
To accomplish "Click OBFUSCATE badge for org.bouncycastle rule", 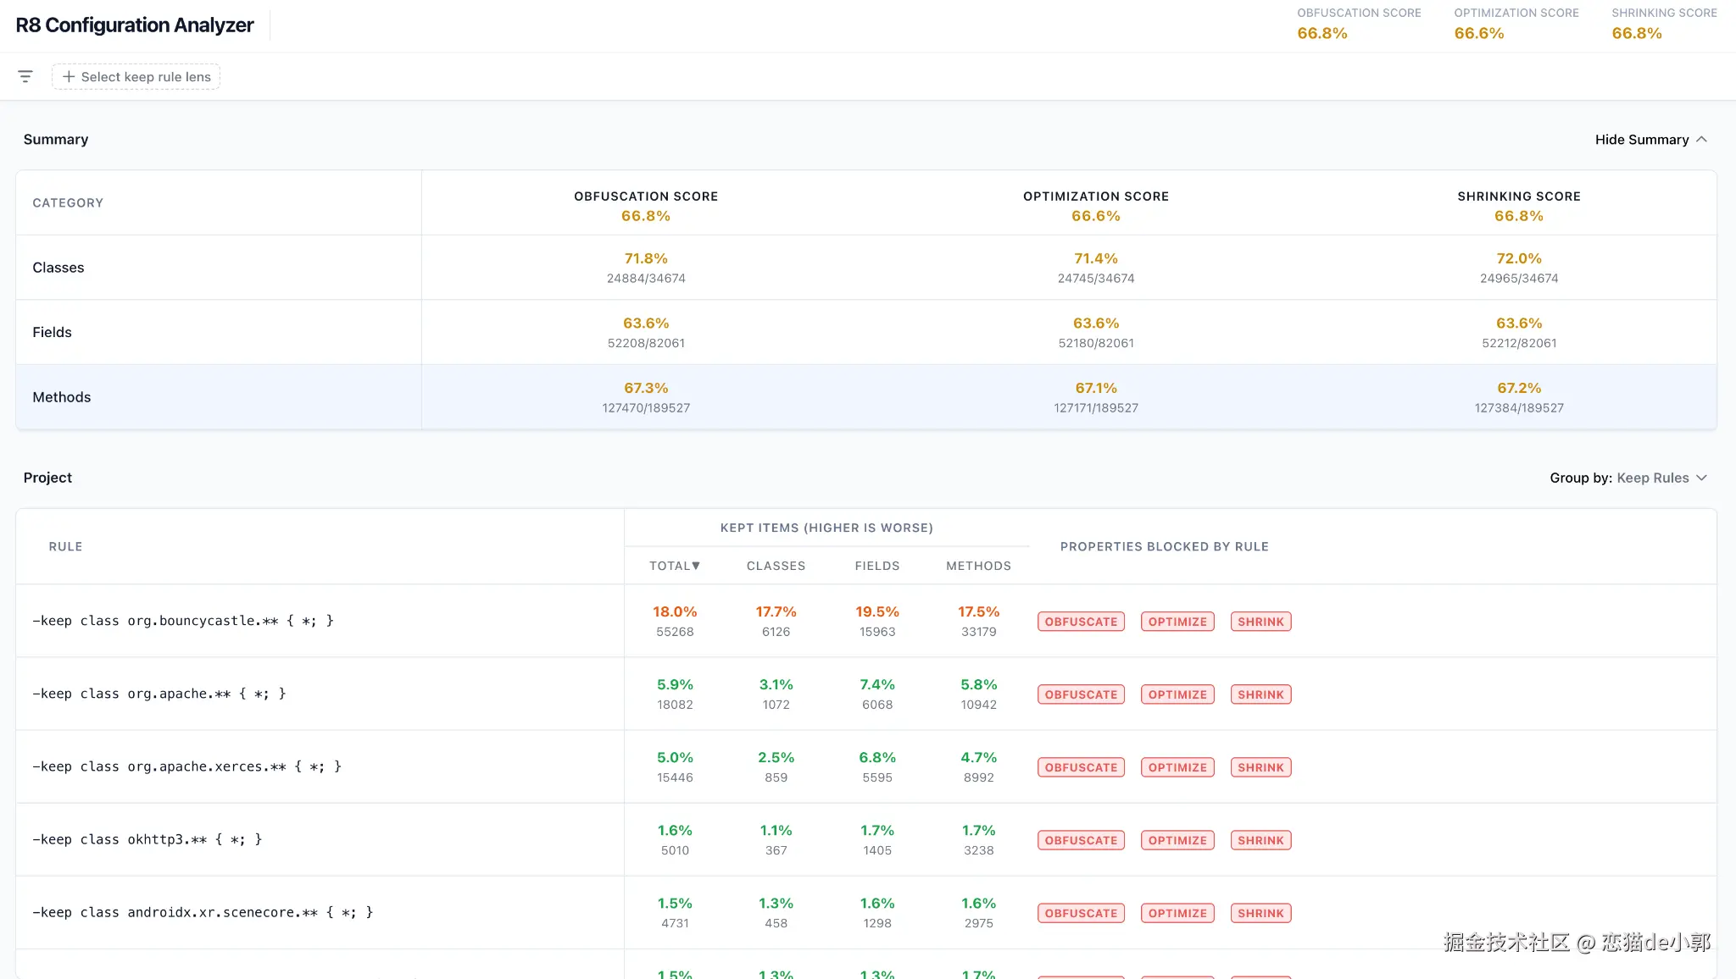I will pyautogui.click(x=1081, y=622).
